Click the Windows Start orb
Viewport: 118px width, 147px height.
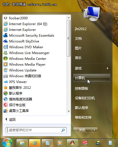tap(7, 142)
